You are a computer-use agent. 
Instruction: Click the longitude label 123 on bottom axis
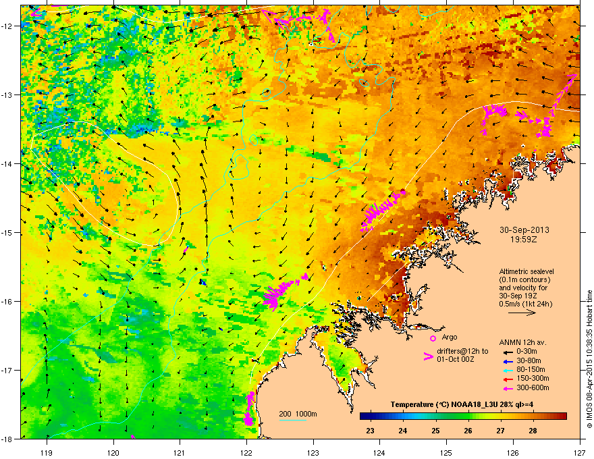(313, 452)
